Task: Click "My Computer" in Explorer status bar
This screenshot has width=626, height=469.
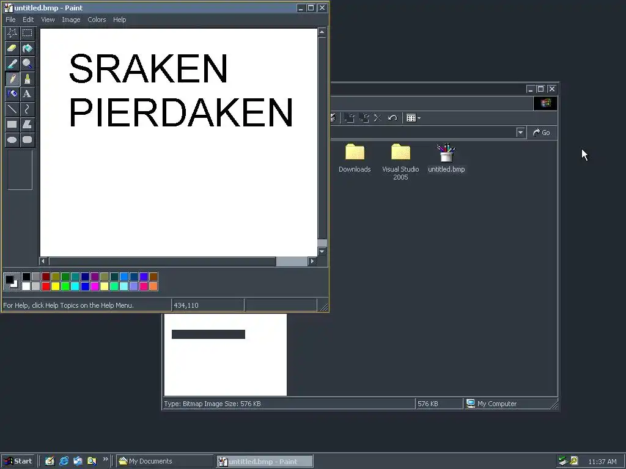Action: [496, 404]
